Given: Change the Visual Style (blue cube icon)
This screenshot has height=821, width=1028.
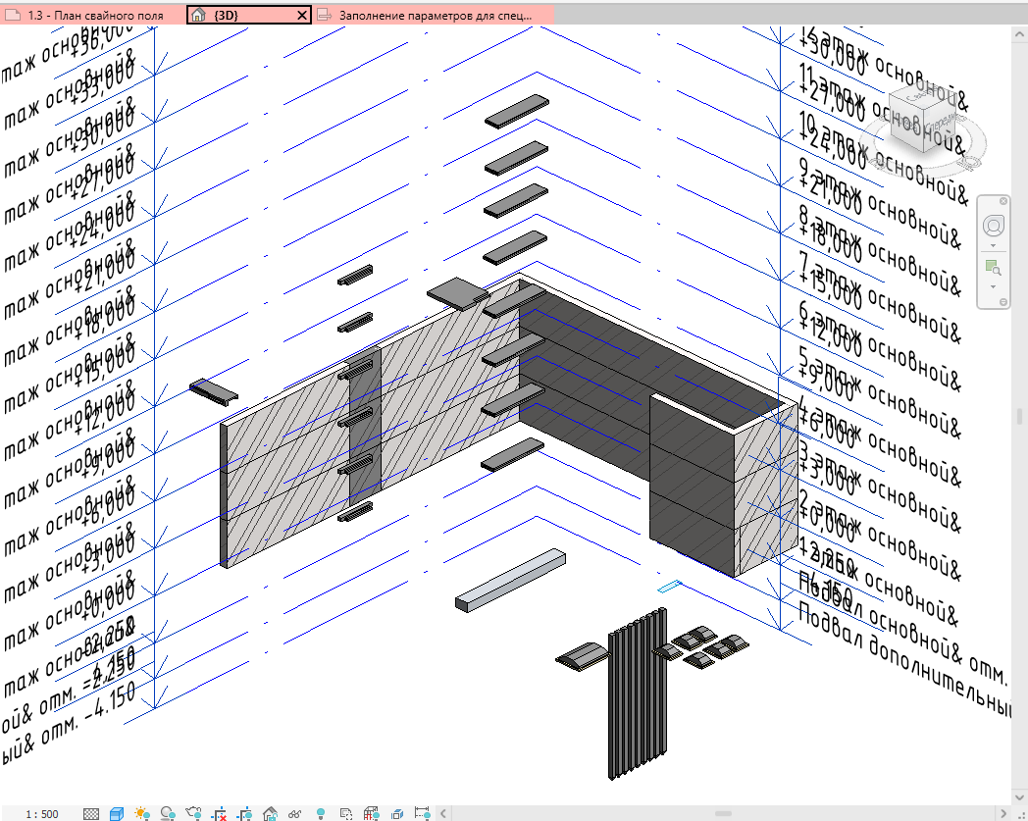Looking at the screenshot, I should [x=117, y=814].
